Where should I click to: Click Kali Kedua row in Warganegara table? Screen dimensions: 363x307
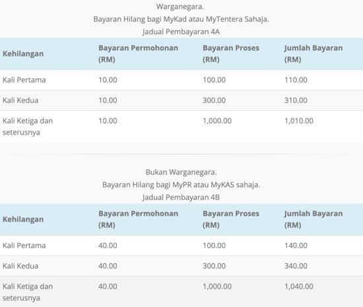pyautogui.click(x=181, y=100)
